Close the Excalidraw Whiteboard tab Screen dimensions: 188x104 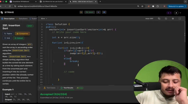point(36,2)
